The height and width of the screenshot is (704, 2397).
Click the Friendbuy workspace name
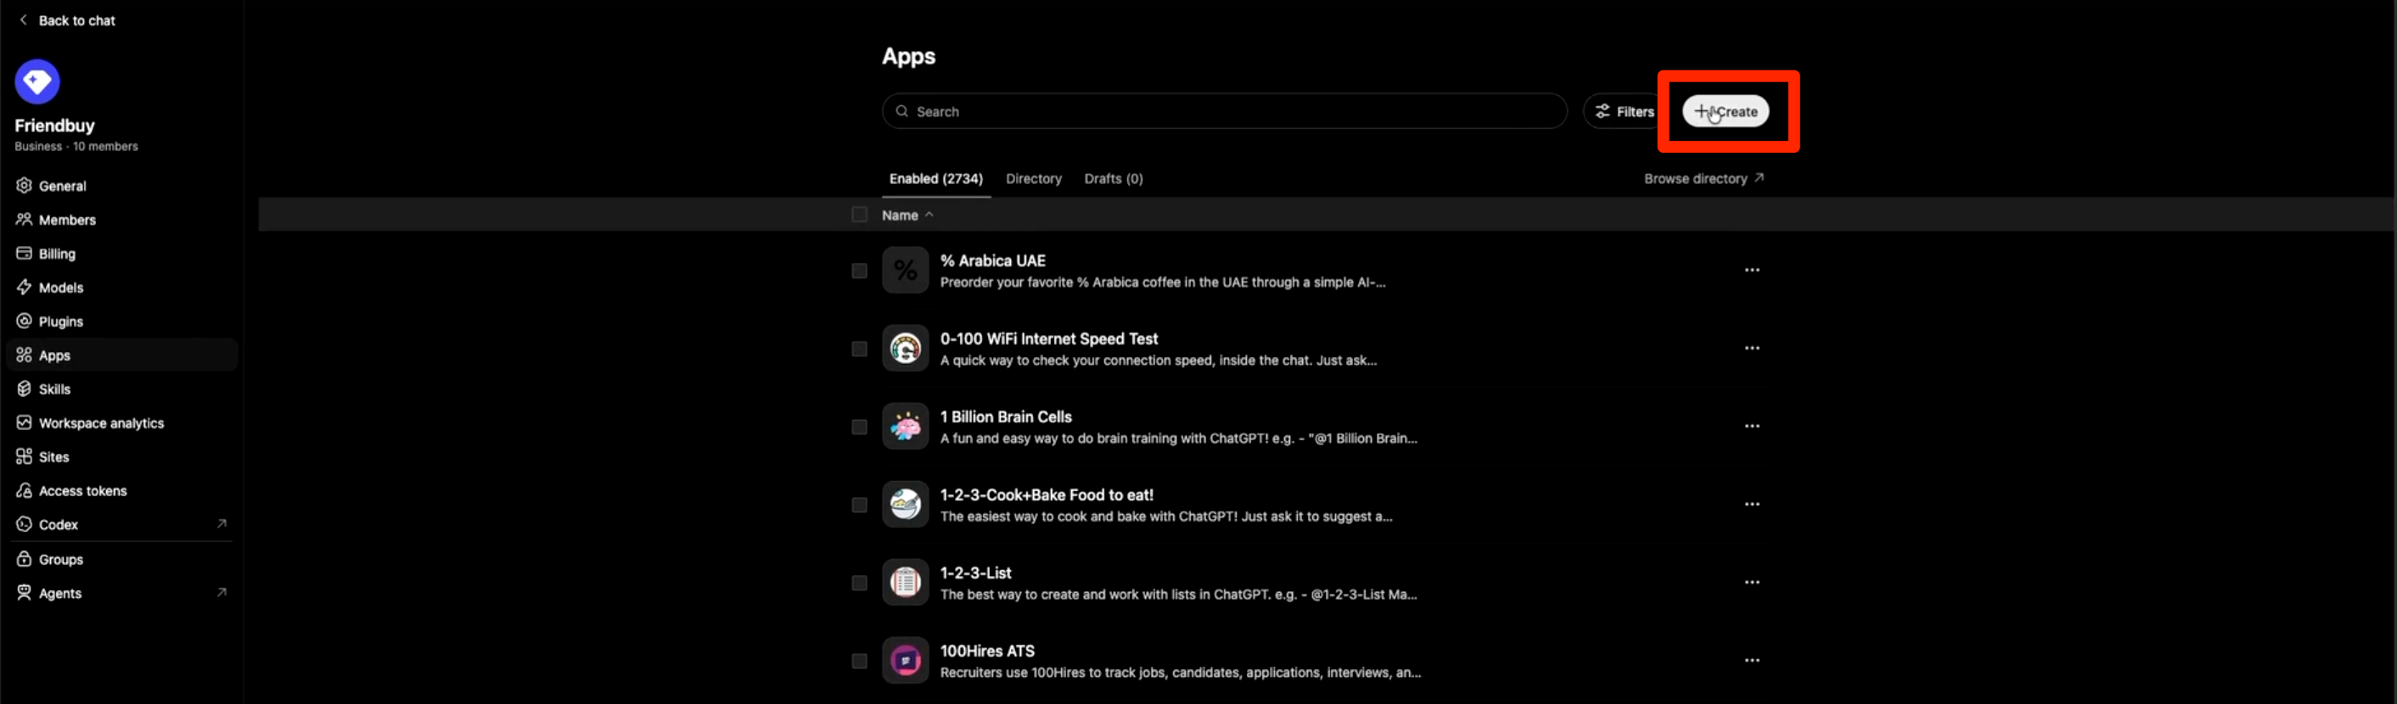click(55, 126)
